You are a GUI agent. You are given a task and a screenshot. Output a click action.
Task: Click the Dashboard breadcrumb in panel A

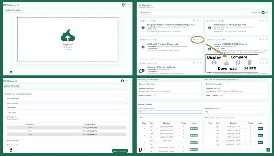(x=8, y=12)
